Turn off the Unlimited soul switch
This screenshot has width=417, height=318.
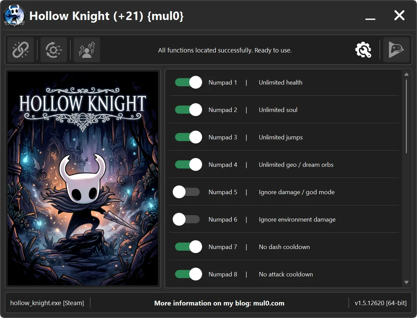(188, 110)
